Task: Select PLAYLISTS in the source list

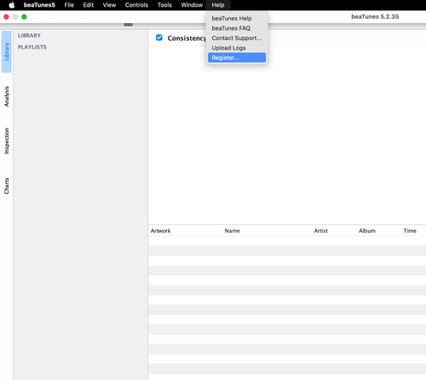Action: pos(32,47)
